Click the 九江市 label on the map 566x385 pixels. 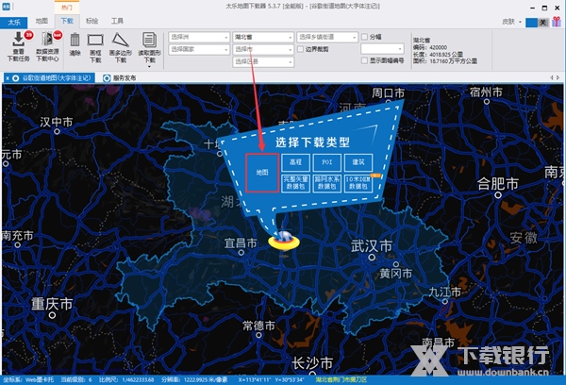(x=444, y=292)
